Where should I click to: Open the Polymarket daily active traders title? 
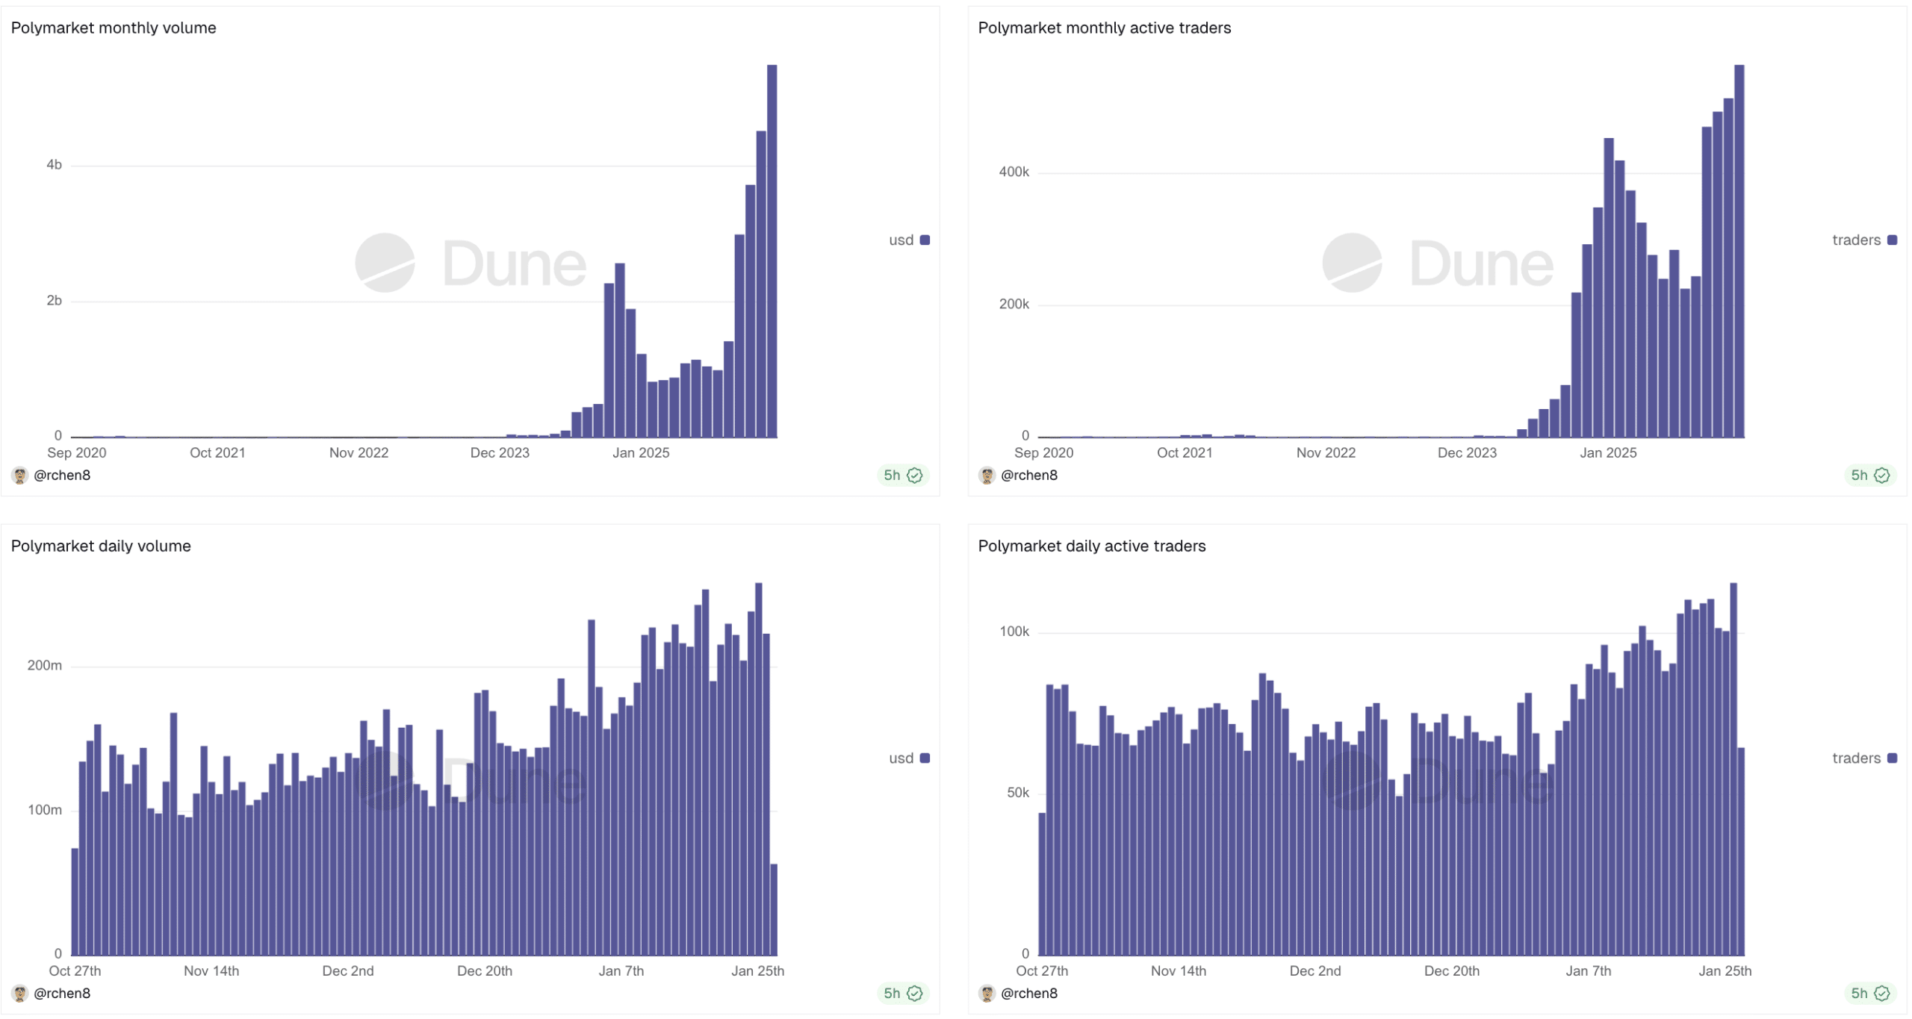(1091, 546)
